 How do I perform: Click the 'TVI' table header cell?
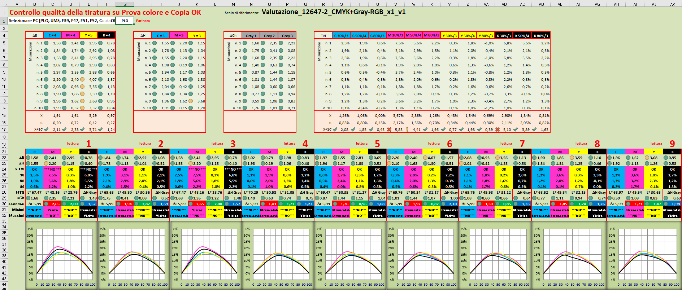(x=323, y=35)
